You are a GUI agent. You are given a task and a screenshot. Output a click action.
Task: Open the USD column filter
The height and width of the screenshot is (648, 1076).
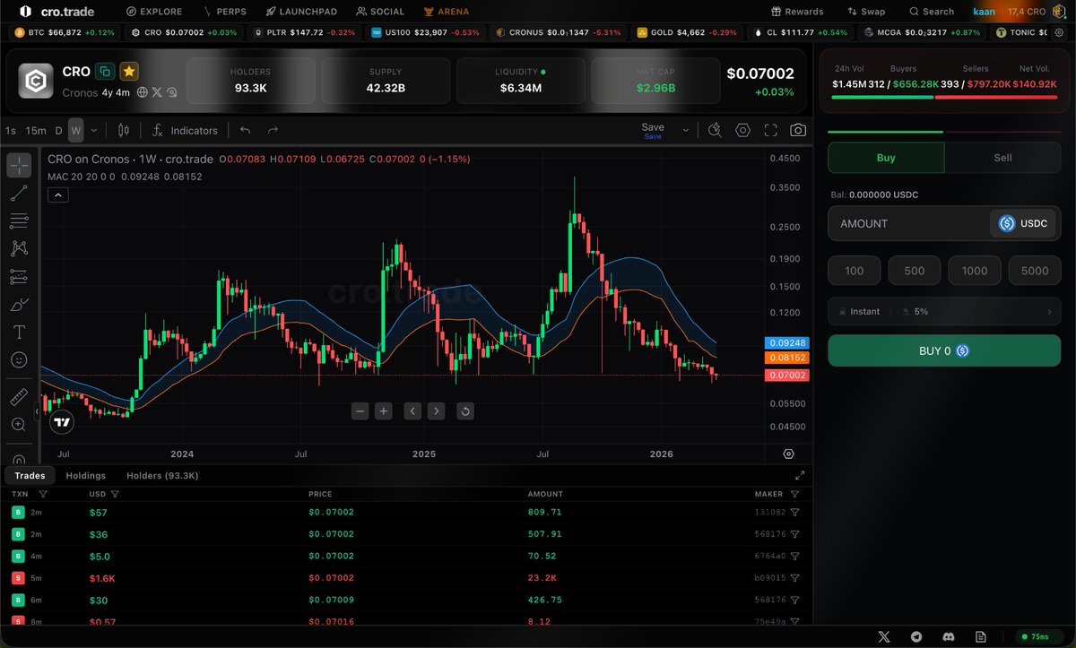click(115, 494)
